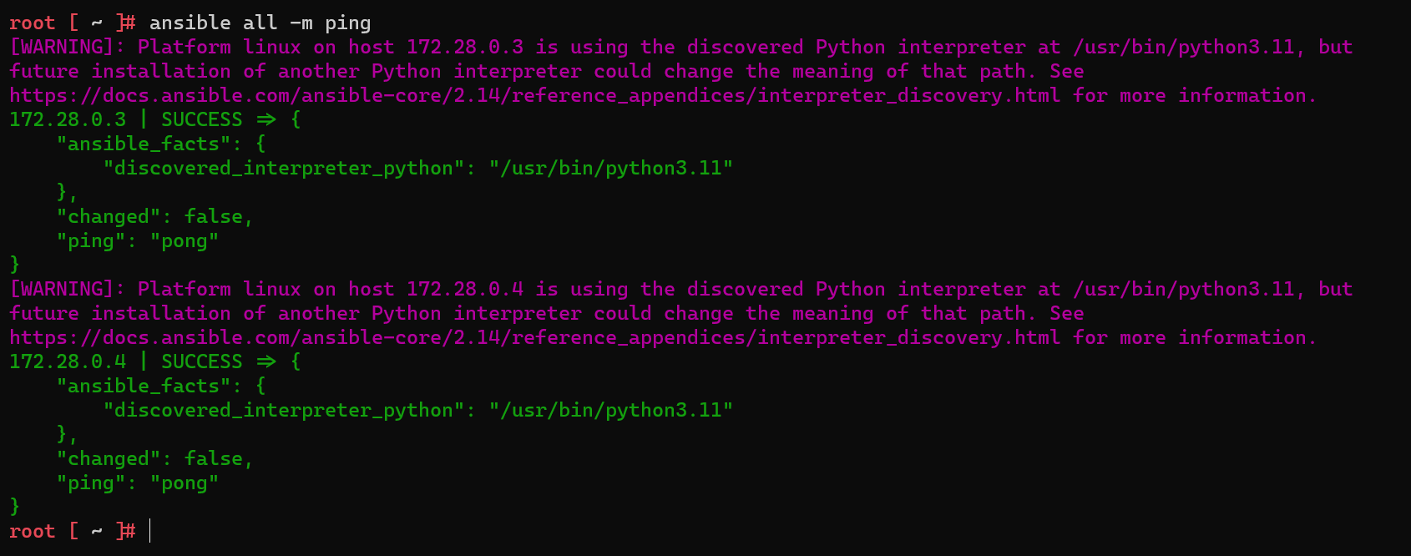1411x556 pixels.
Task: Open the docs.ansible.com link in the 172.28.0.3 warning
Action: click(534, 96)
